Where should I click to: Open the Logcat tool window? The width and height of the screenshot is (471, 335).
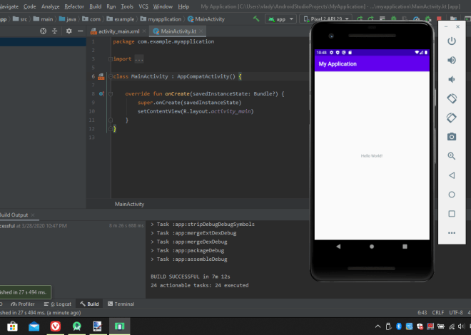(x=58, y=304)
